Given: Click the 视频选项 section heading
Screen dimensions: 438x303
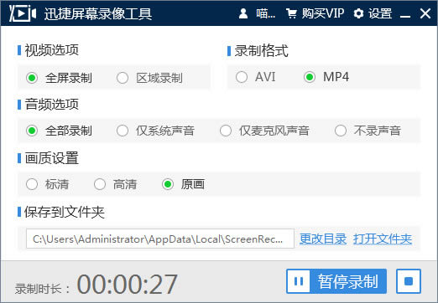Looking at the screenshot, I should click(52, 50).
